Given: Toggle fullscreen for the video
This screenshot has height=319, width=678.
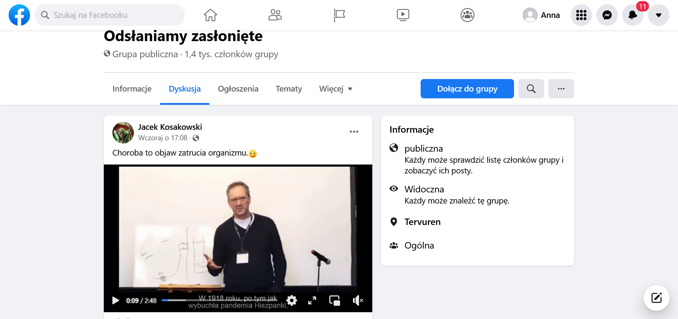Looking at the screenshot, I should click(312, 300).
